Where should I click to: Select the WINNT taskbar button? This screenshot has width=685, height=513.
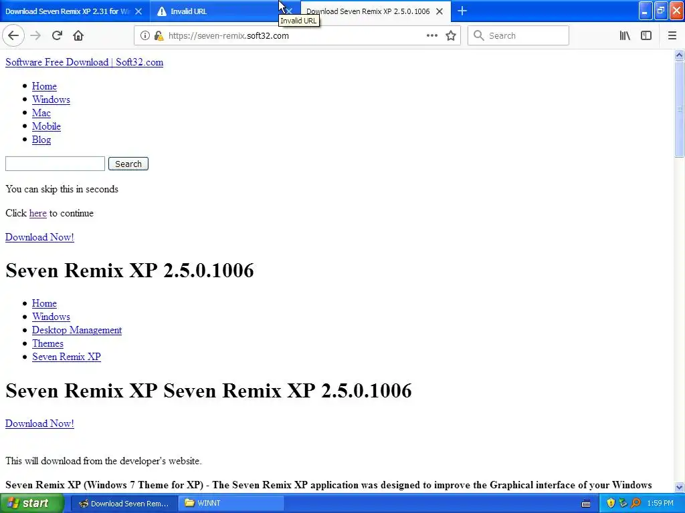point(231,504)
